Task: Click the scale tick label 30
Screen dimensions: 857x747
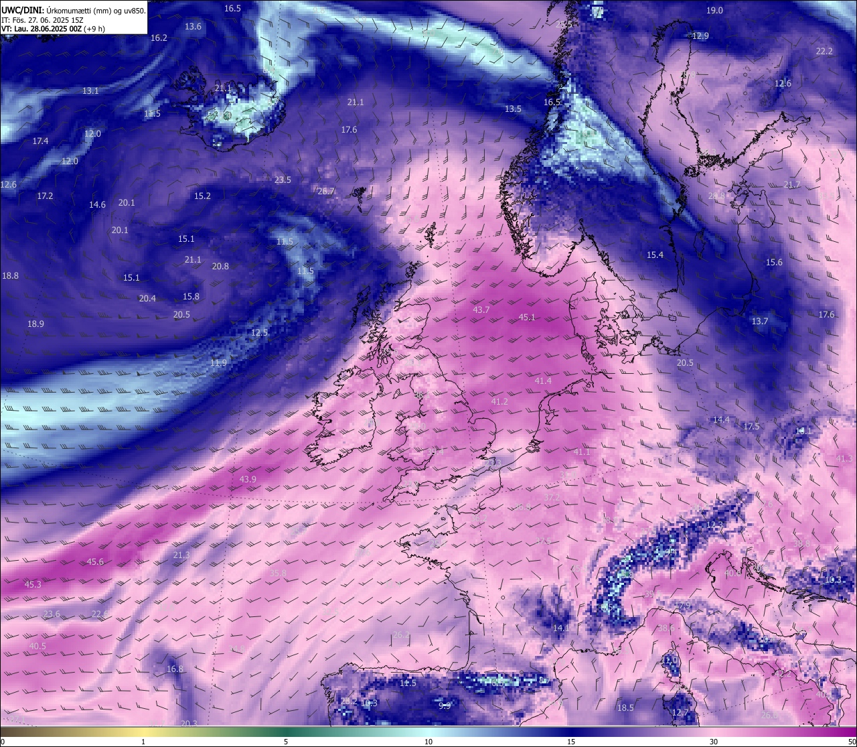Action: coord(714,742)
